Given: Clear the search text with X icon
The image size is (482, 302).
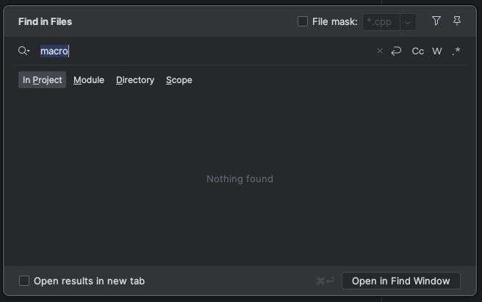Looking at the screenshot, I should click(x=380, y=51).
